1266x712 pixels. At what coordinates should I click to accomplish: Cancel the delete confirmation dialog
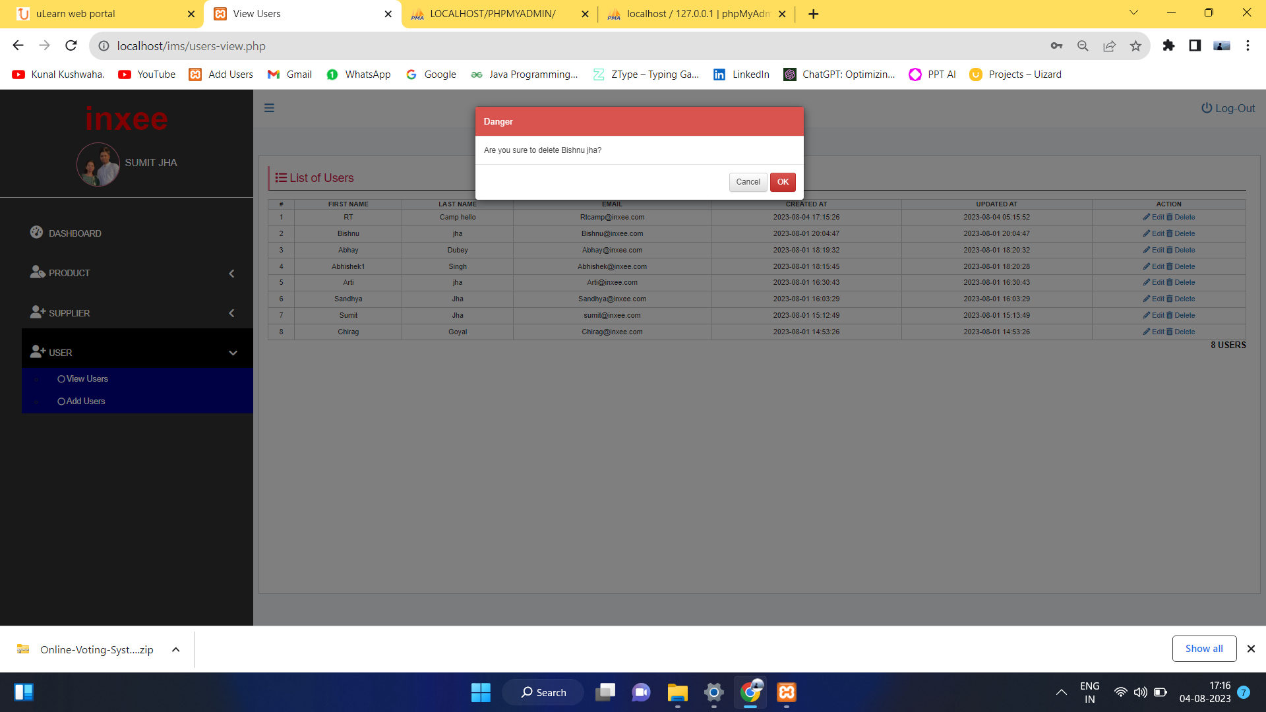point(747,182)
